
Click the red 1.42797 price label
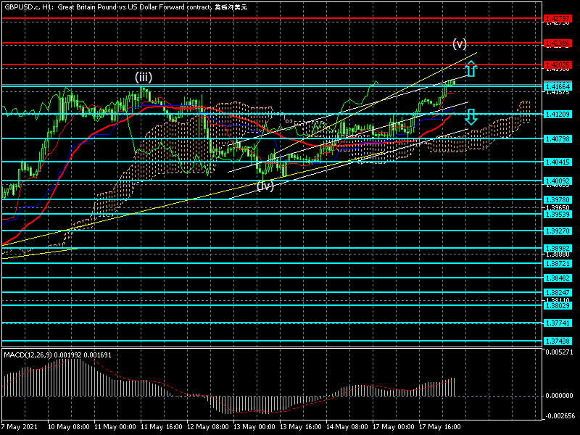[558, 19]
